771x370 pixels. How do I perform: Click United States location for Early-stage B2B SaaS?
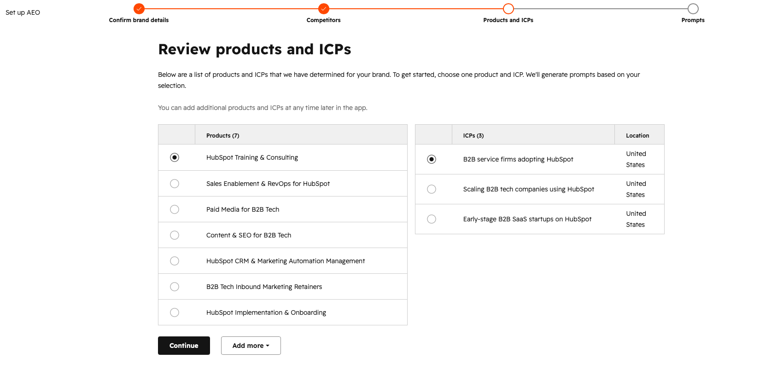[x=636, y=219]
